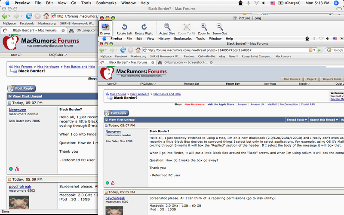Click RSS feed icon in pictured Firefox URL bar
The image size is (344, 215).
(x=310, y=50)
